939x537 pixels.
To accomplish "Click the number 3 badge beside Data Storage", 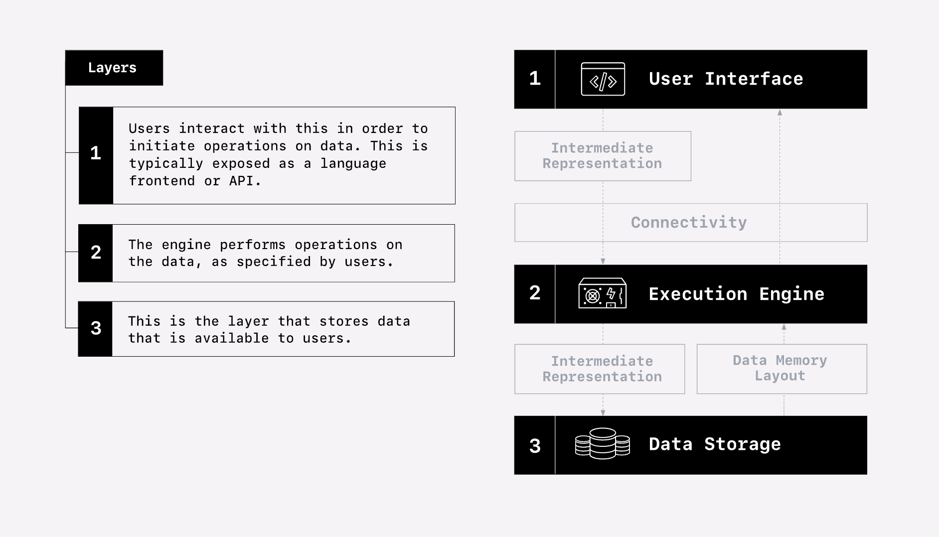I will (535, 445).
